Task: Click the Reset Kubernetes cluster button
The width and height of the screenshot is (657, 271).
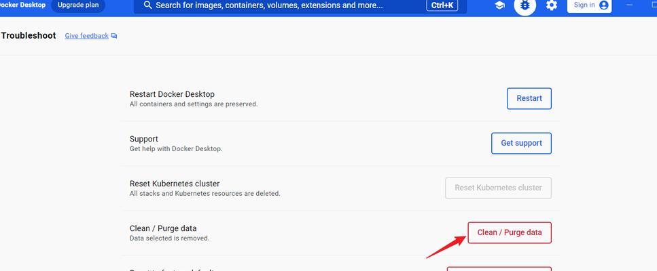Action: point(498,188)
